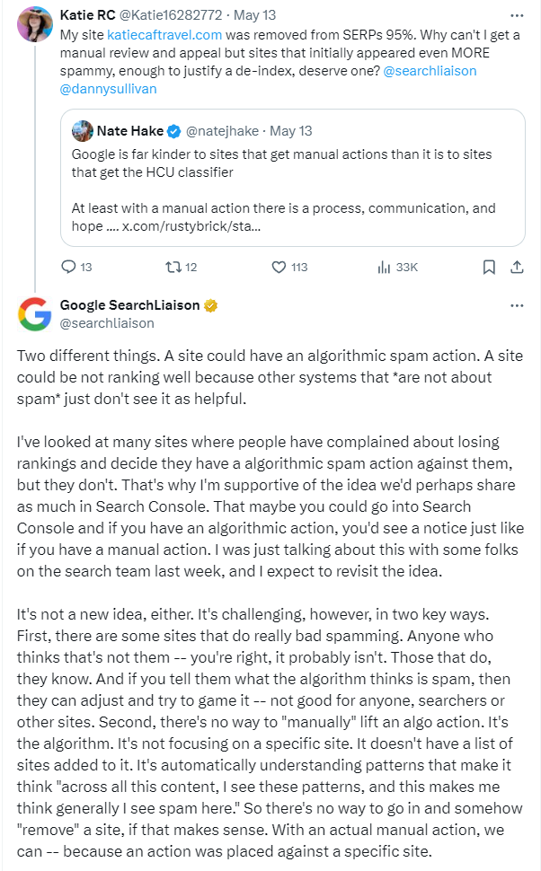The width and height of the screenshot is (541, 871).
Task: View the 33K analytics icon
Action: click(x=385, y=268)
